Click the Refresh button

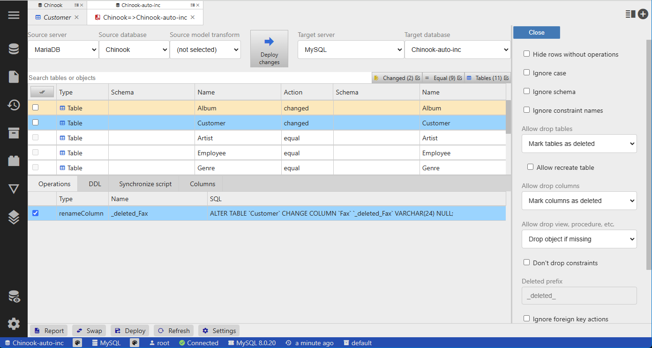tap(173, 331)
